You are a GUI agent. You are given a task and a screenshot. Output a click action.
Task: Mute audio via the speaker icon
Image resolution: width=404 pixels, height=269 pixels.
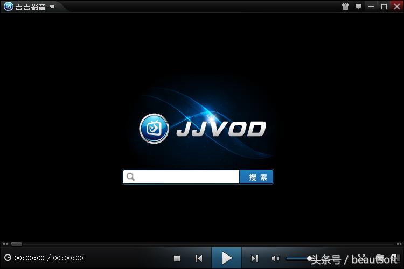pyautogui.click(x=276, y=258)
